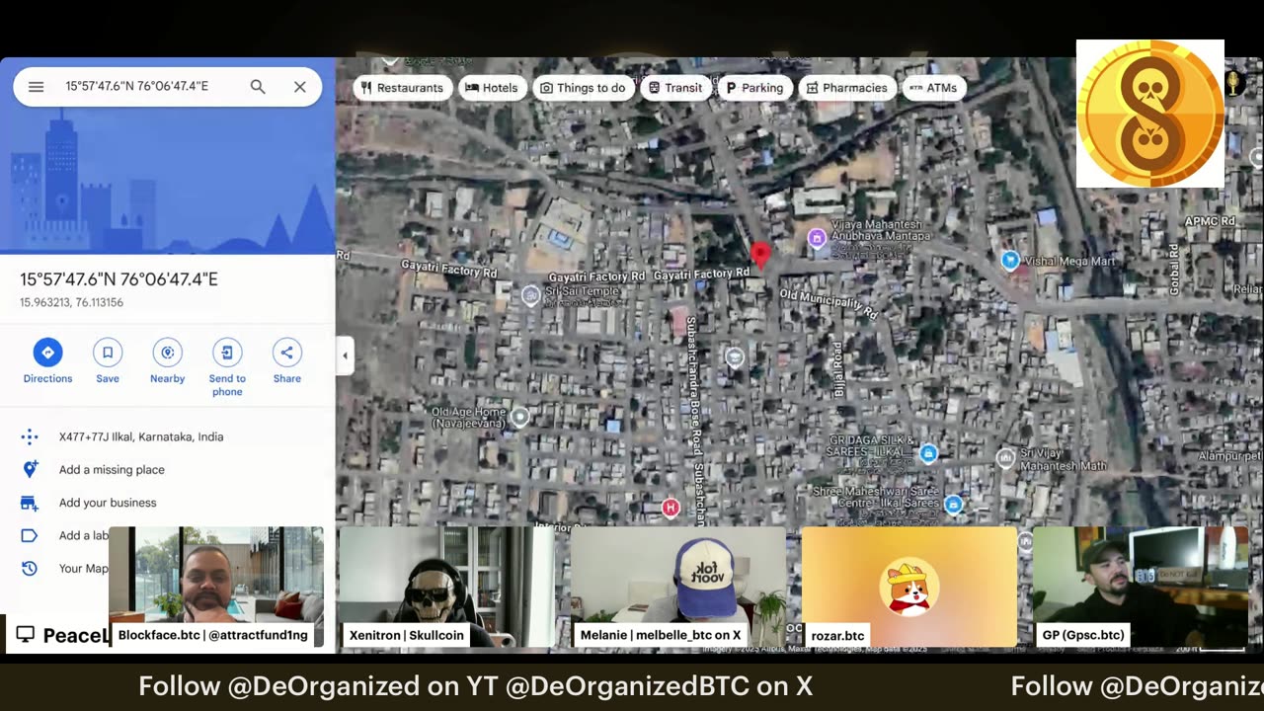
Task: Filter map by Transit chip
Action: (x=675, y=88)
